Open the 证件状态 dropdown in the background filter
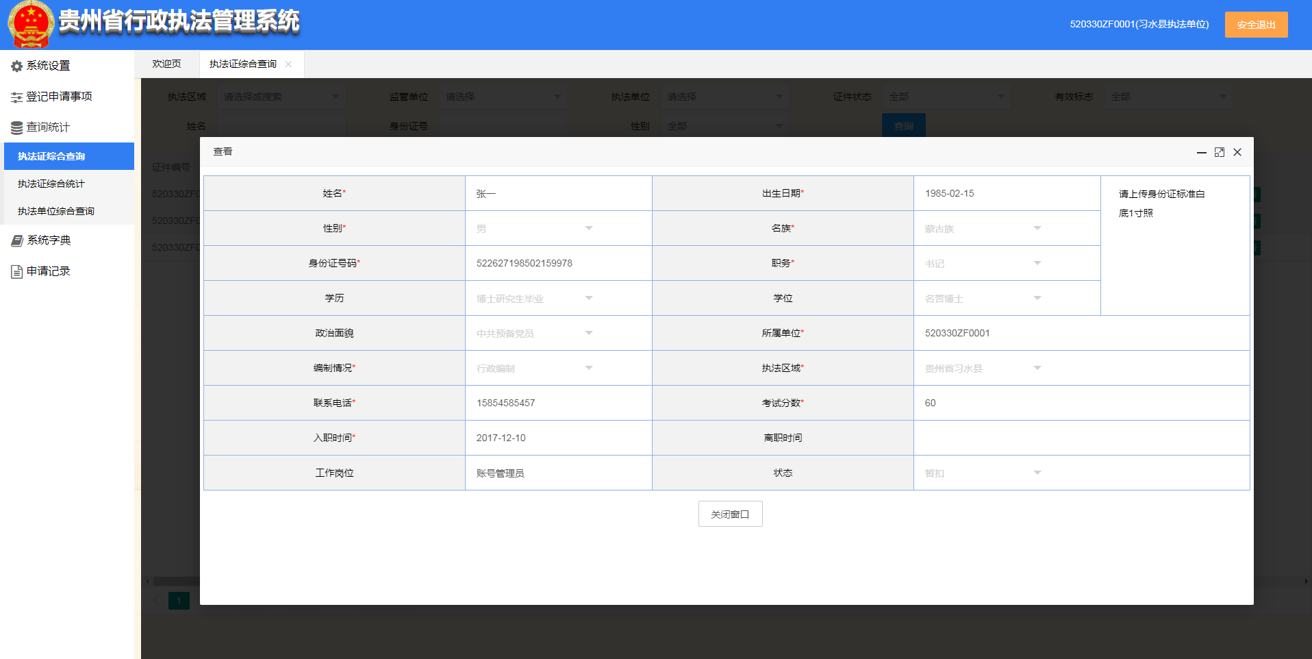This screenshot has height=659, width=1312. [946, 97]
